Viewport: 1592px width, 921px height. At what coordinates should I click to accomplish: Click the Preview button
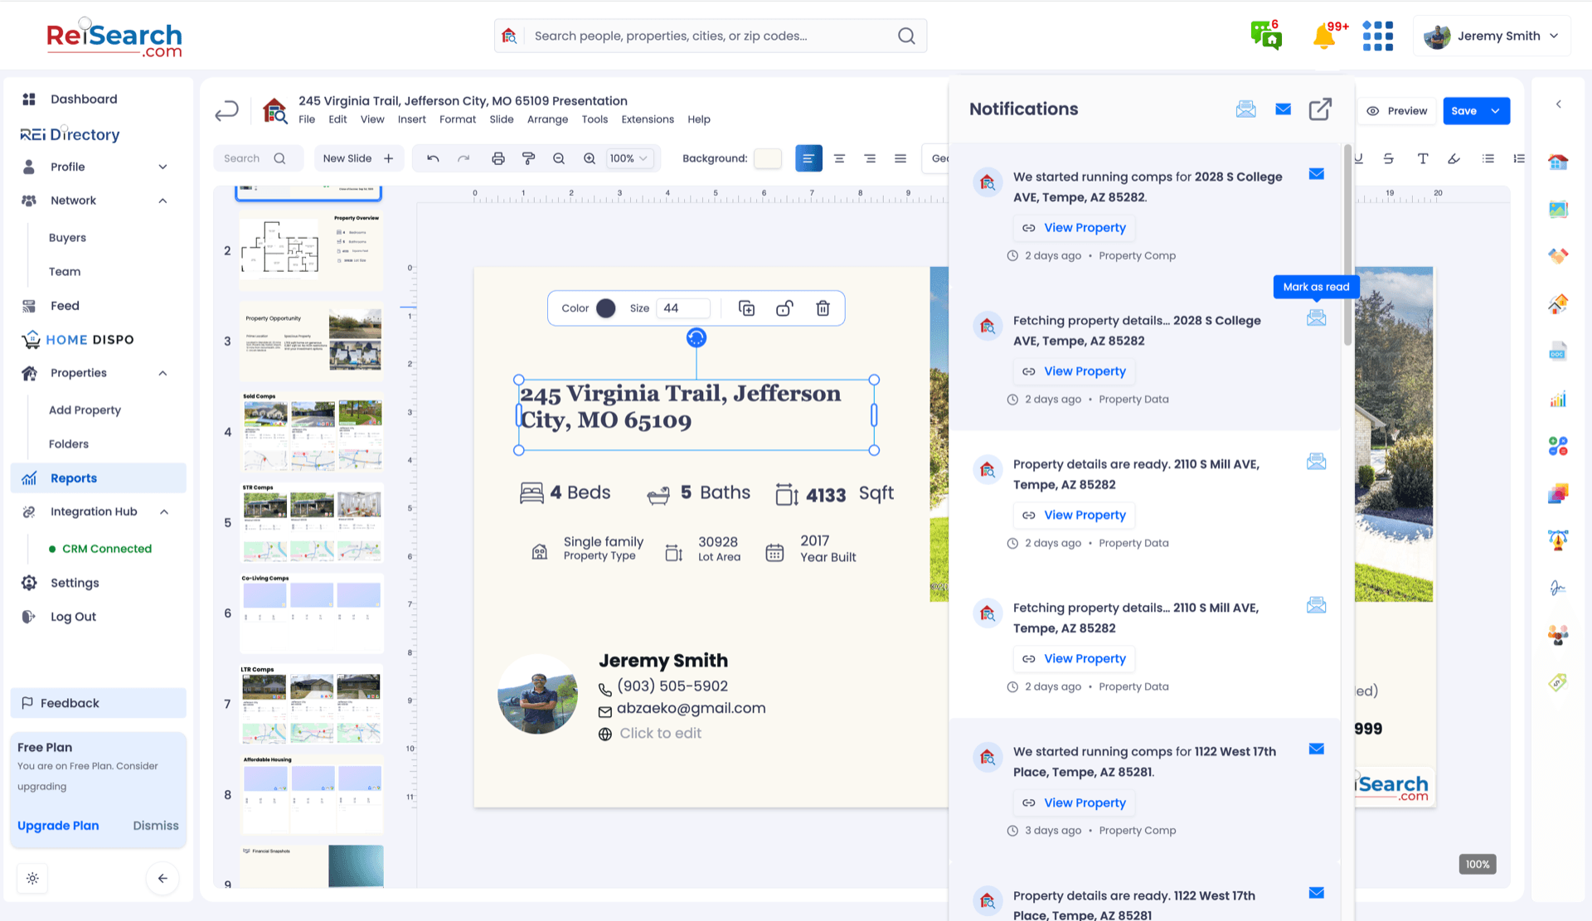click(1397, 111)
